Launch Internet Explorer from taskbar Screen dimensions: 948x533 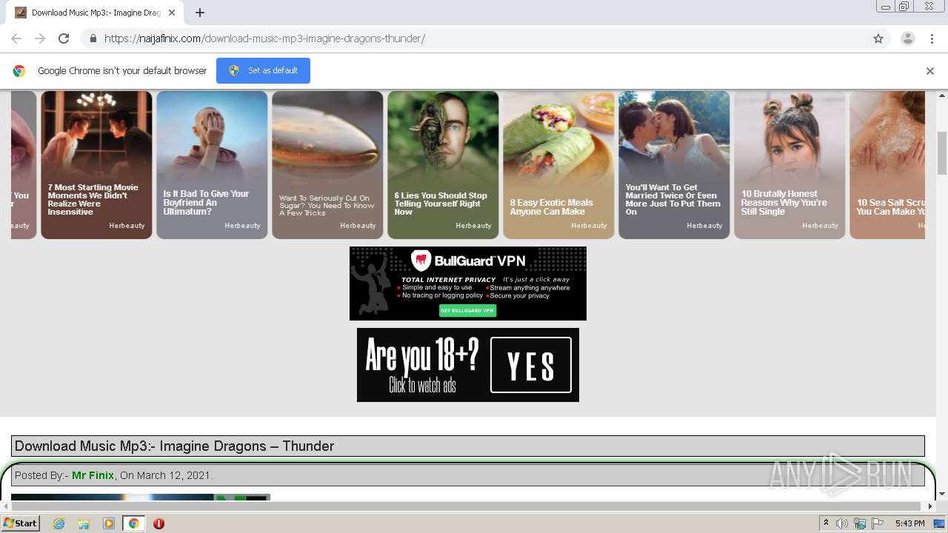tap(59, 523)
